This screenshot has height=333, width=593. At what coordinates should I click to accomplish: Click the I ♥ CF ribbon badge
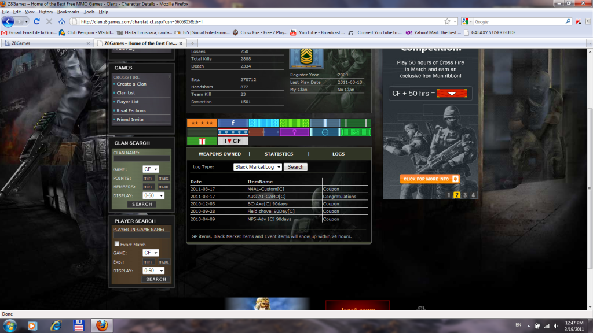pyautogui.click(x=233, y=141)
